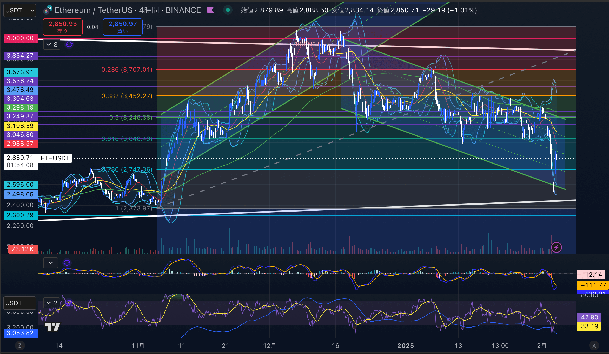Image resolution: width=609 pixels, height=354 pixels.
Task: Click the MACD value -111.77 label
Action: point(593,285)
